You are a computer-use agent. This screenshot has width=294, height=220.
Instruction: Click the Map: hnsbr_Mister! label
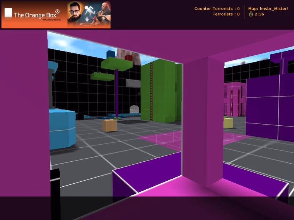[268, 9]
